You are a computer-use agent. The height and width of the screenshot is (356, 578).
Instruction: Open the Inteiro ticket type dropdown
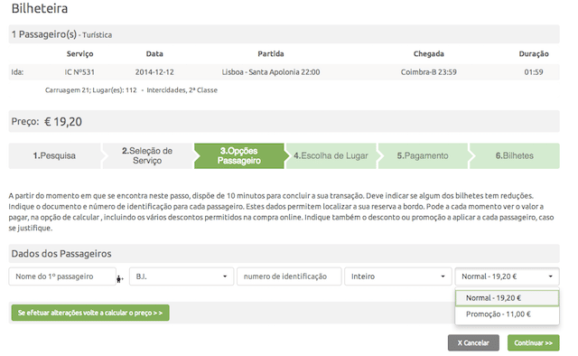[x=398, y=276]
